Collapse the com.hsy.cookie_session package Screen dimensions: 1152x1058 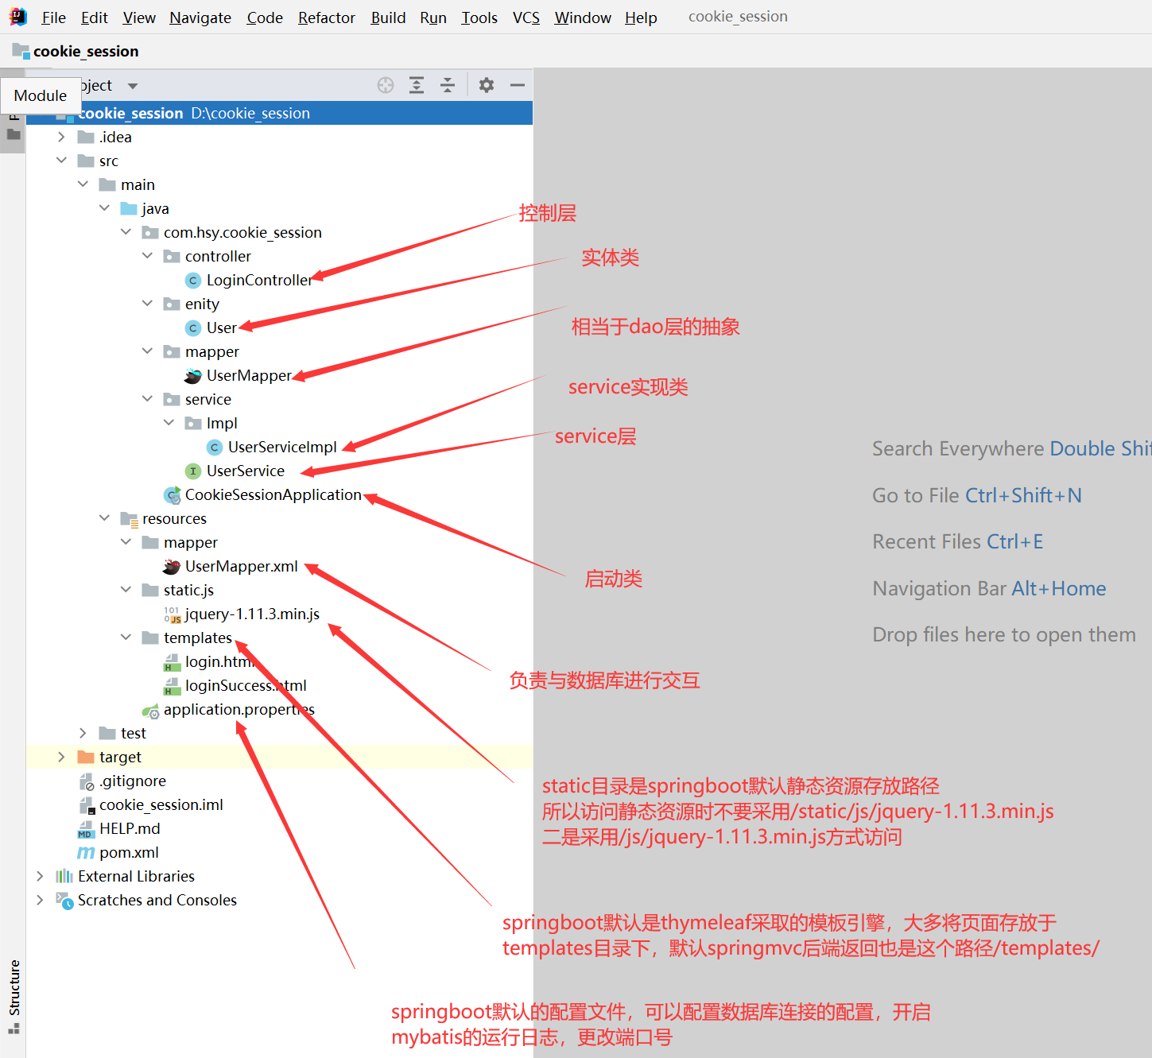pyautogui.click(x=126, y=232)
